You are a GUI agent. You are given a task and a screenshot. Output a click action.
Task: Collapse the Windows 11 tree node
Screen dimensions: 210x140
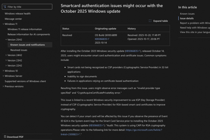tap(3, 24)
